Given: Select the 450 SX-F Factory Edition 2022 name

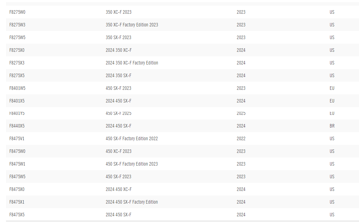Looking at the screenshot, I should (132, 138).
